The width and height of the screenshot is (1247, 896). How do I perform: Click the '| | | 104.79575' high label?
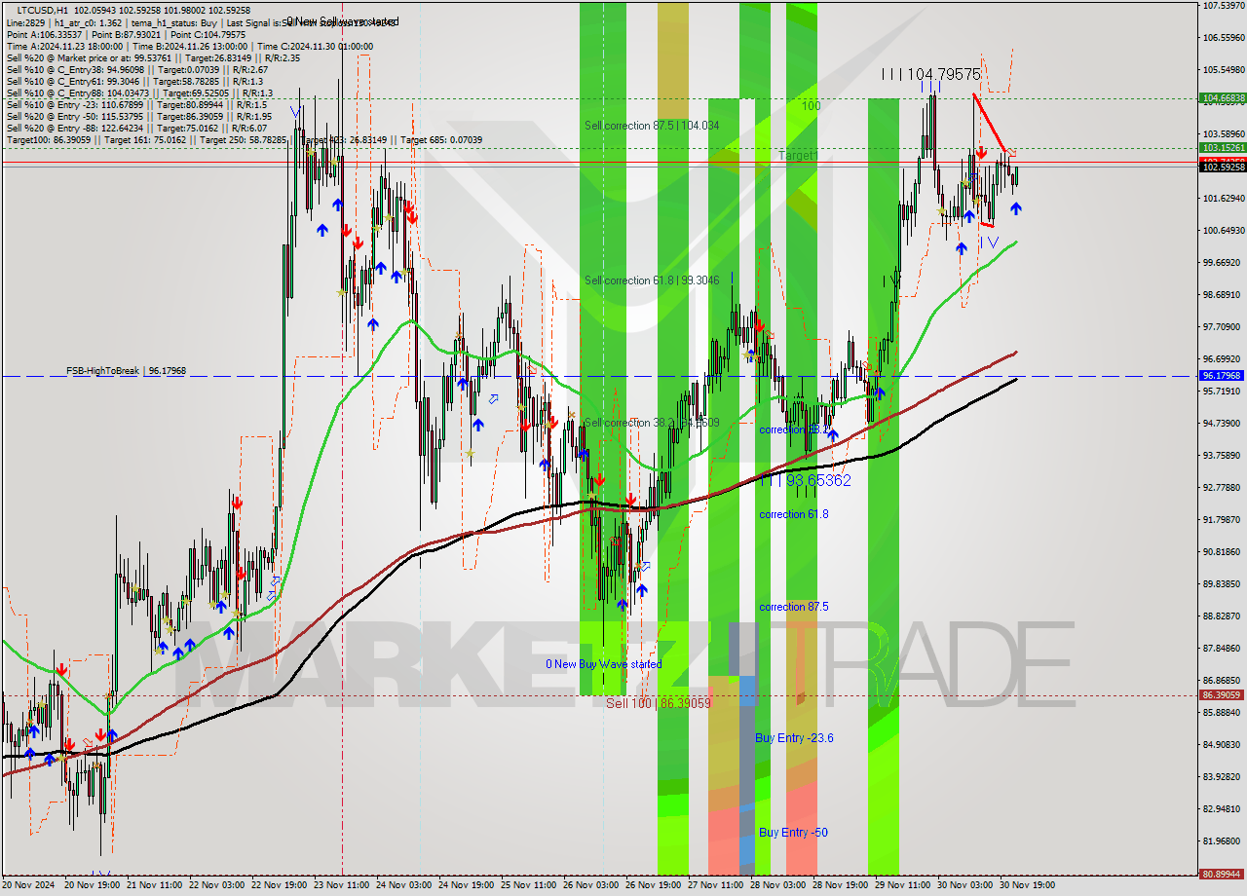click(930, 74)
